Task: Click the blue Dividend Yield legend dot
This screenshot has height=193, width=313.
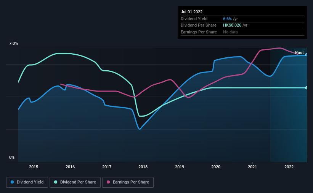Action: pyautogui.click(x=12, y=182)
